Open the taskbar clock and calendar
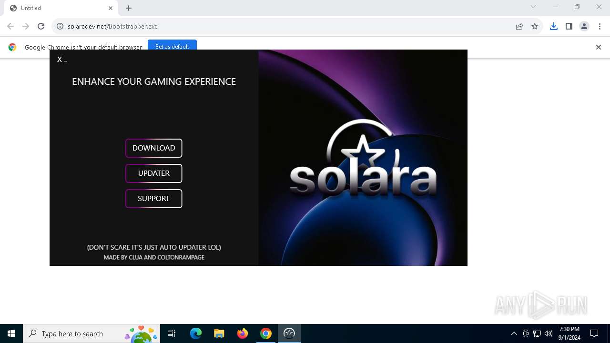This screenshot has height=343, width=610. (x=569, y=333)
